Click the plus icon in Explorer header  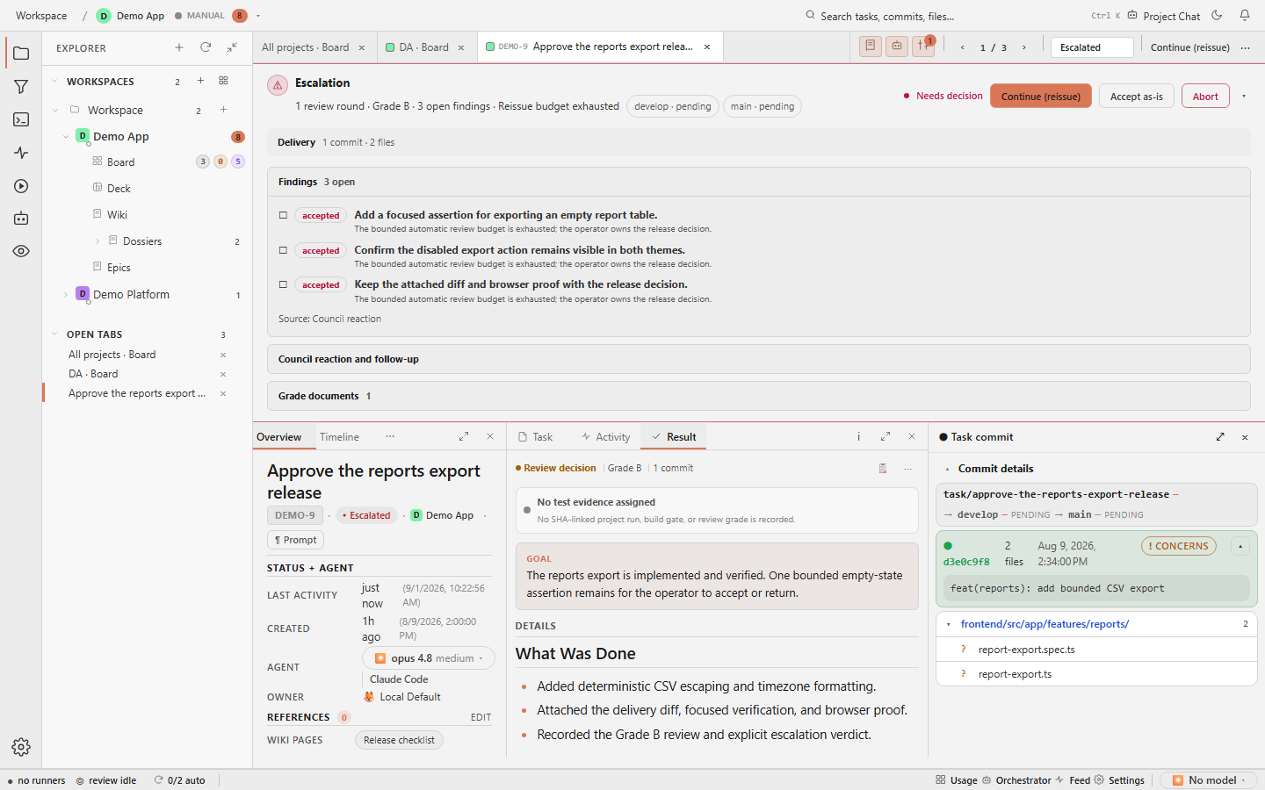pos(179,47)
